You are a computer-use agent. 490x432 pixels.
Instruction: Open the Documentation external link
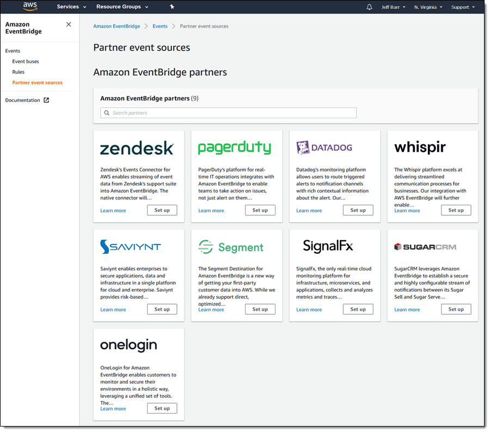[27, 100]
